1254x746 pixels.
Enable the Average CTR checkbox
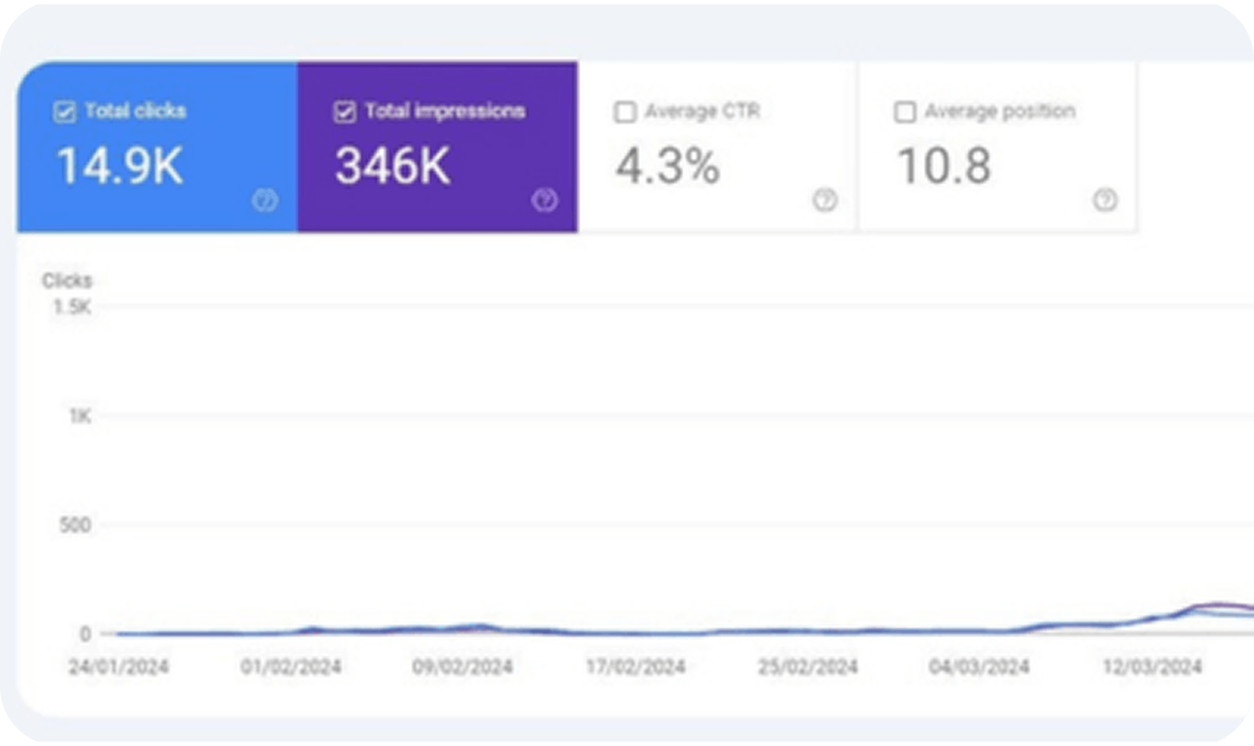pos(625,112)
